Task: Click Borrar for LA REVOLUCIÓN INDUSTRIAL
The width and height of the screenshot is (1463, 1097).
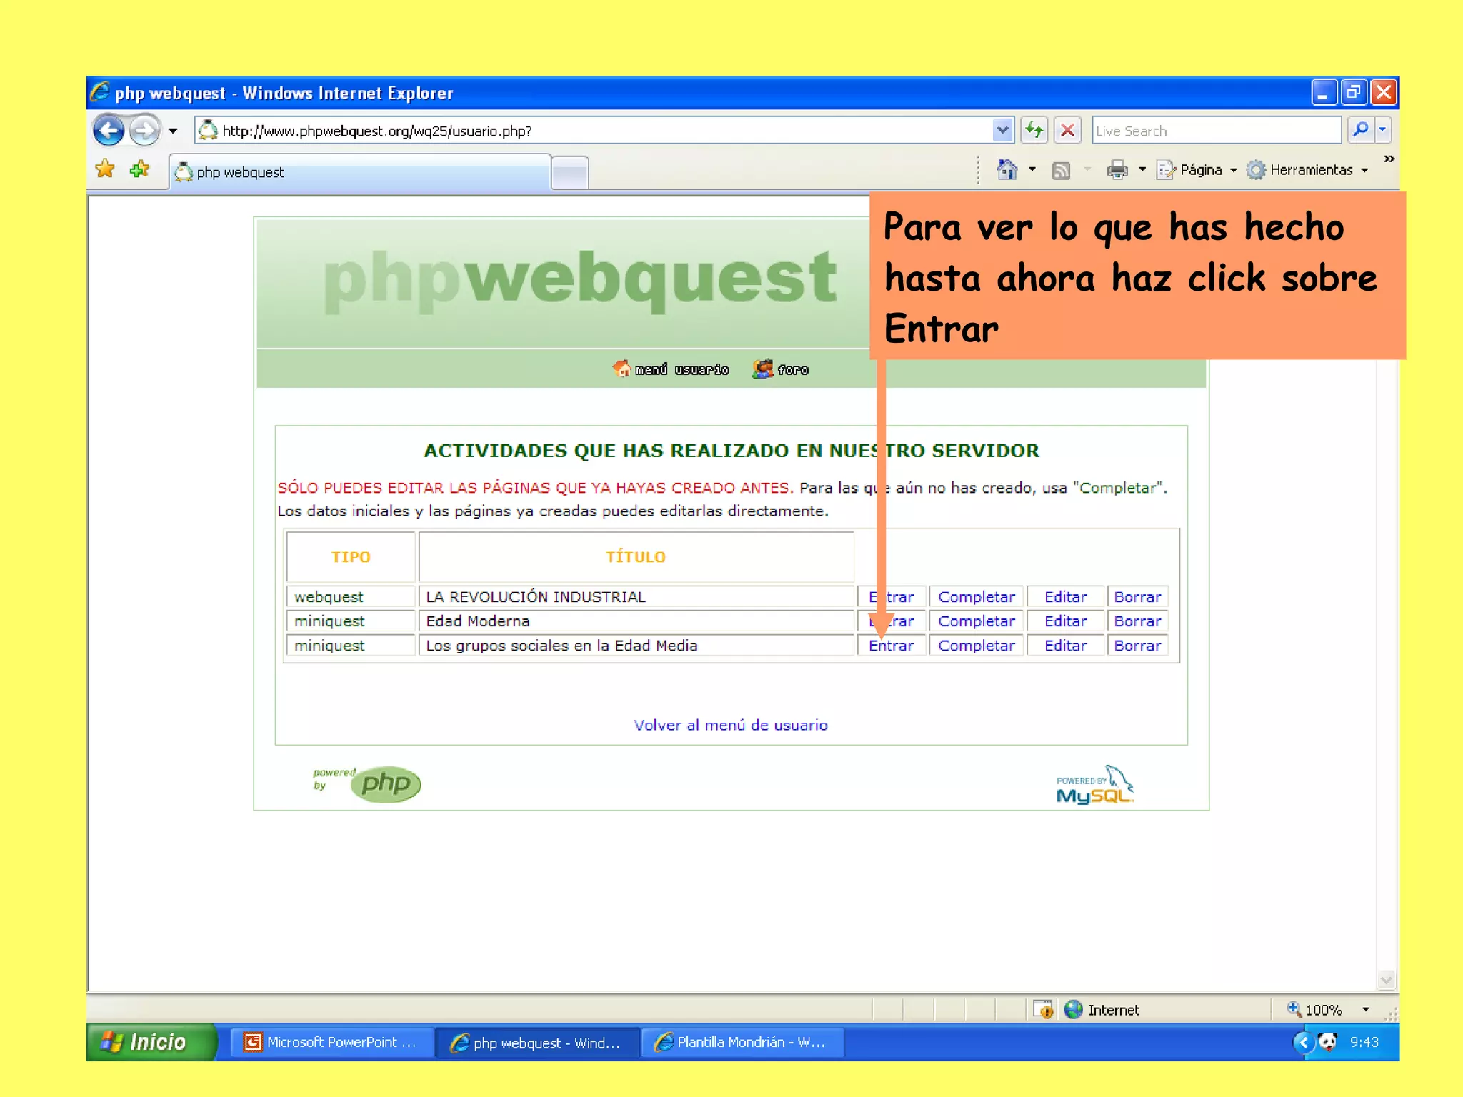Action: (x=1137, y=597)
